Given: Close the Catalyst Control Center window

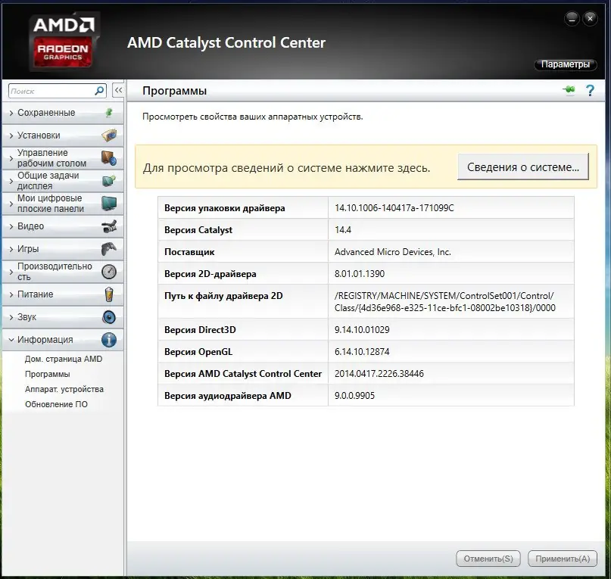Looking at the screenshot, I should (591, 18).
